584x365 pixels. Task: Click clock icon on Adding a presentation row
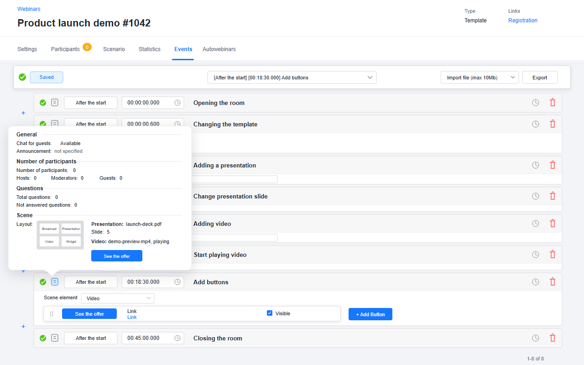[x=536, y=165]
